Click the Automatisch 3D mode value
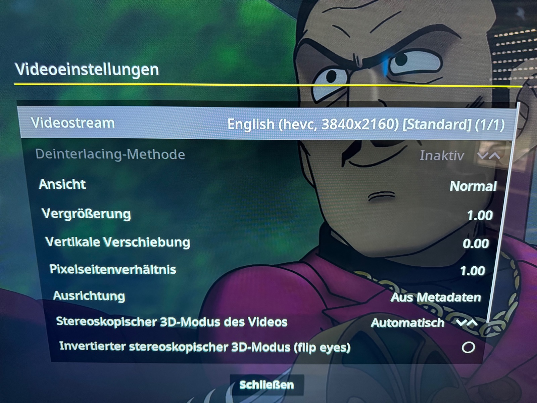 tap(407, 323)
